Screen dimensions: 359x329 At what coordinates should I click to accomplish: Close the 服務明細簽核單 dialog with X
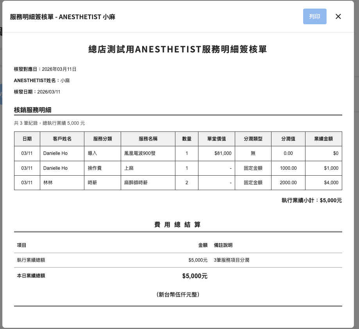coord(338,16)
